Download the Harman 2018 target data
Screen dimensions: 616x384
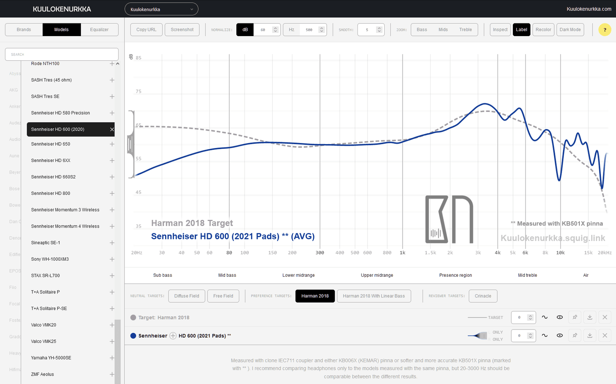click(x=590, y=317)
